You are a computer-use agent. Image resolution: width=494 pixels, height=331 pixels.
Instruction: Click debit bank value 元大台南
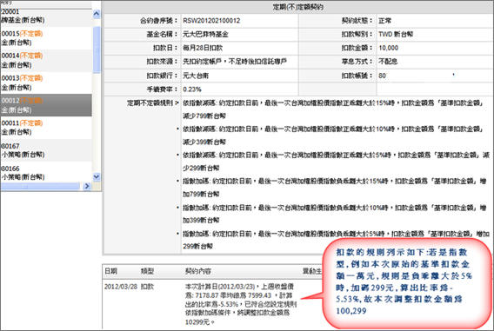pyautogui.click(x=196, y=76)
